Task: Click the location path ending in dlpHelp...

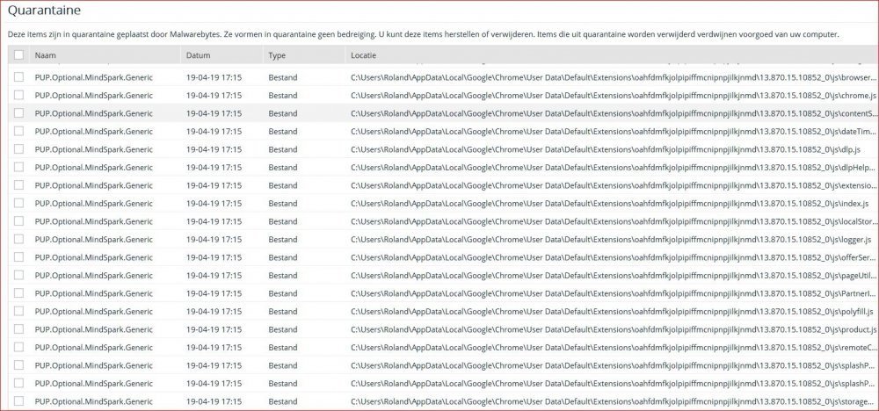Action: point(614,168)
